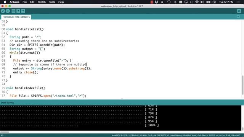Click the console horizontal scrollbar thumb
Image resolution: width=244 pixels, height=137 pixels.
[5, 132]
